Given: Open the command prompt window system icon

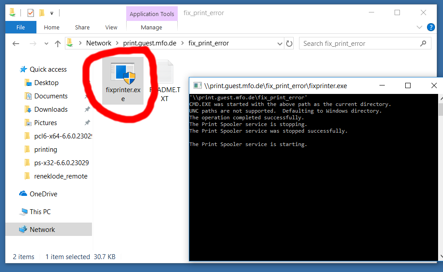Looking at the screenshot, I should (197, 86).
